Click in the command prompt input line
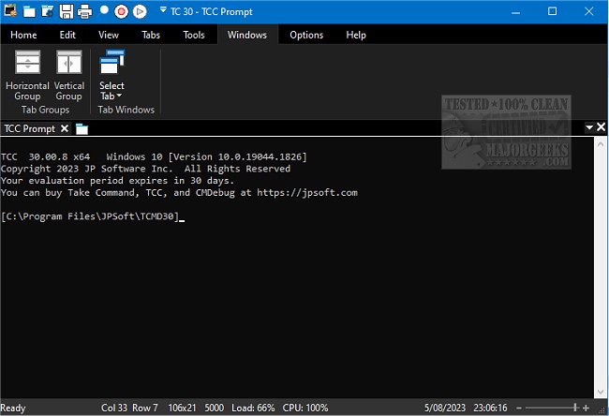The width and height of the screenshot is (609, 416). tap(281, 217)
